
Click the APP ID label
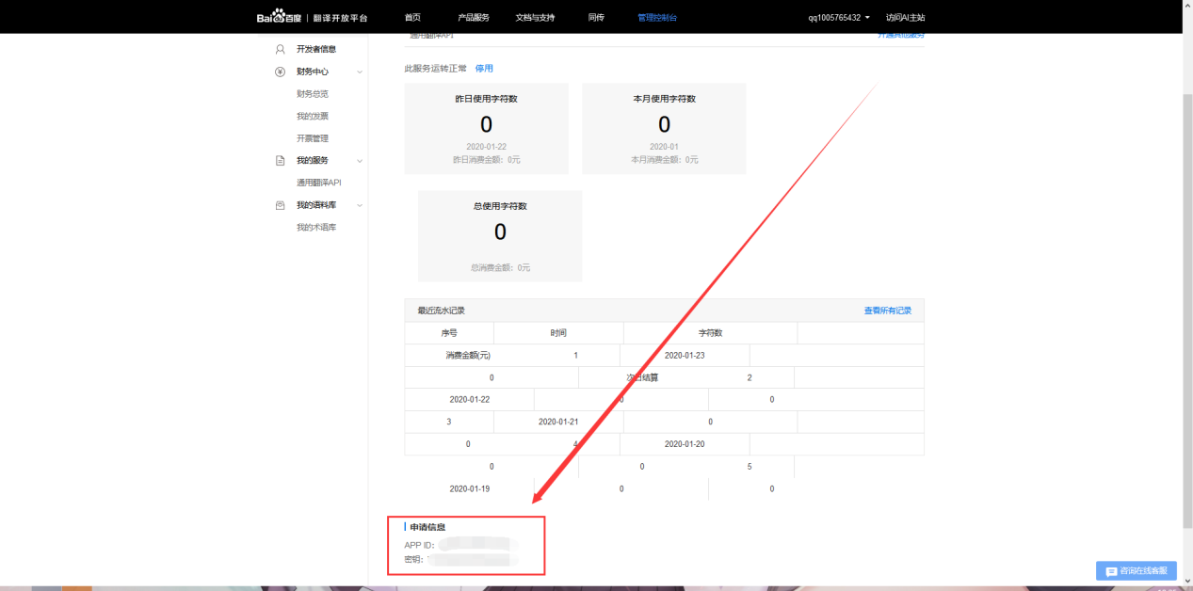coord(419,545)
